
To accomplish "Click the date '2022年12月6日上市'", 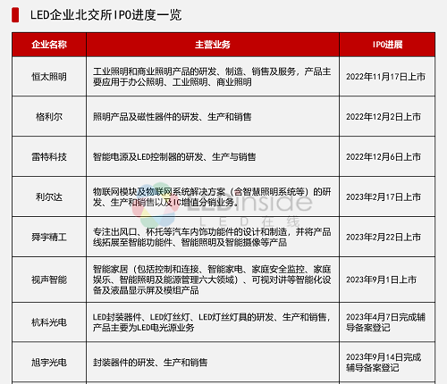I will tap(384, 156).
